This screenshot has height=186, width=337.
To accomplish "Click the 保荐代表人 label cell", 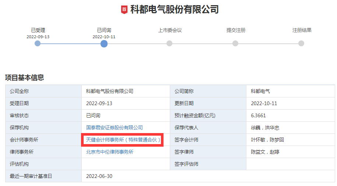I will click(x=208, y=128).
